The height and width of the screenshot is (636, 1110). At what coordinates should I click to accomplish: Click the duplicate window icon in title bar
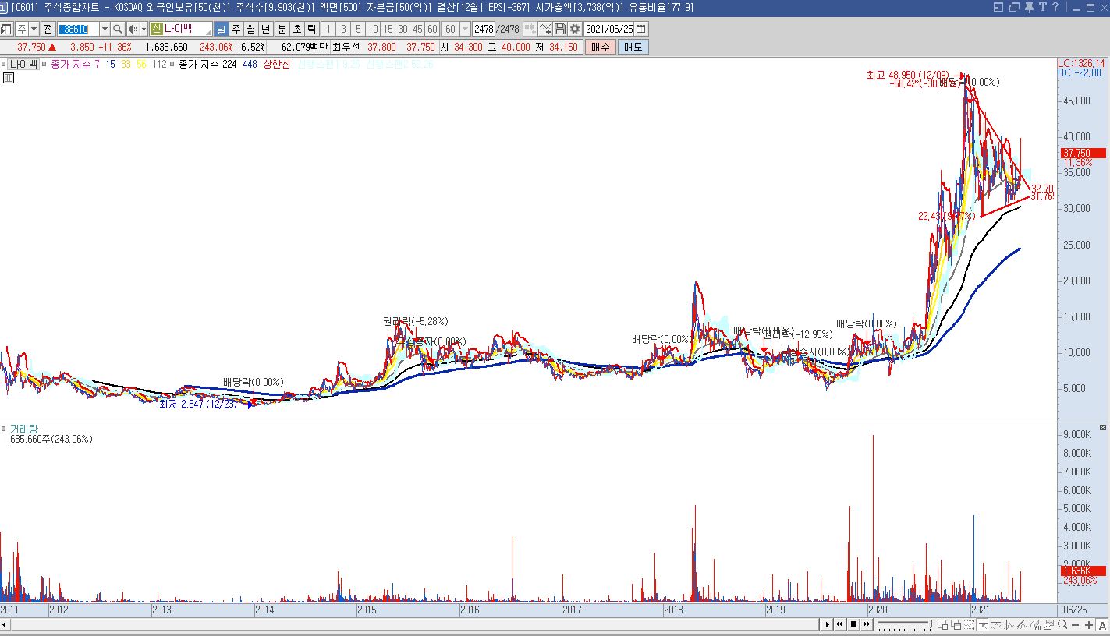[1015, 7]
